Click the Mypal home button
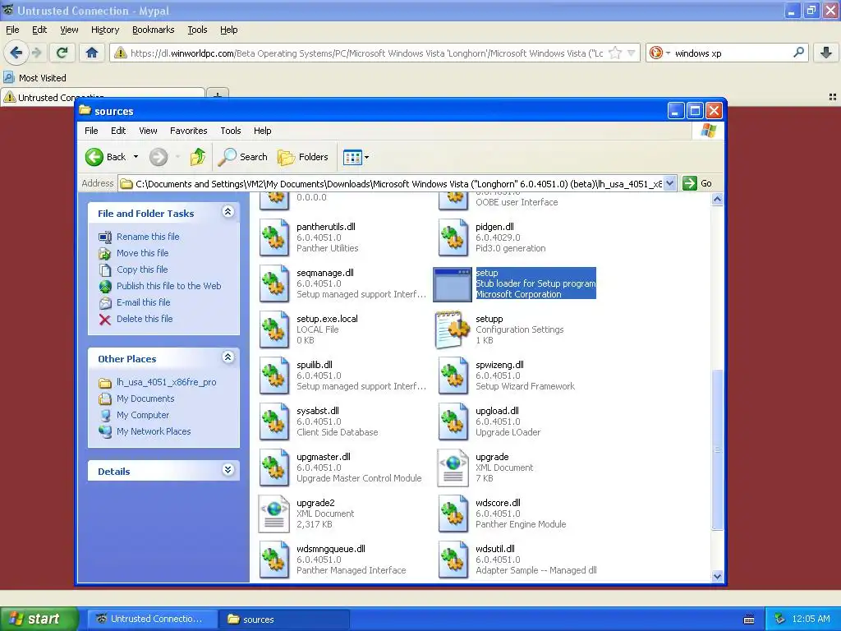Image resolution: width=841 pixels, height=631 pixels. click(92, 53)
